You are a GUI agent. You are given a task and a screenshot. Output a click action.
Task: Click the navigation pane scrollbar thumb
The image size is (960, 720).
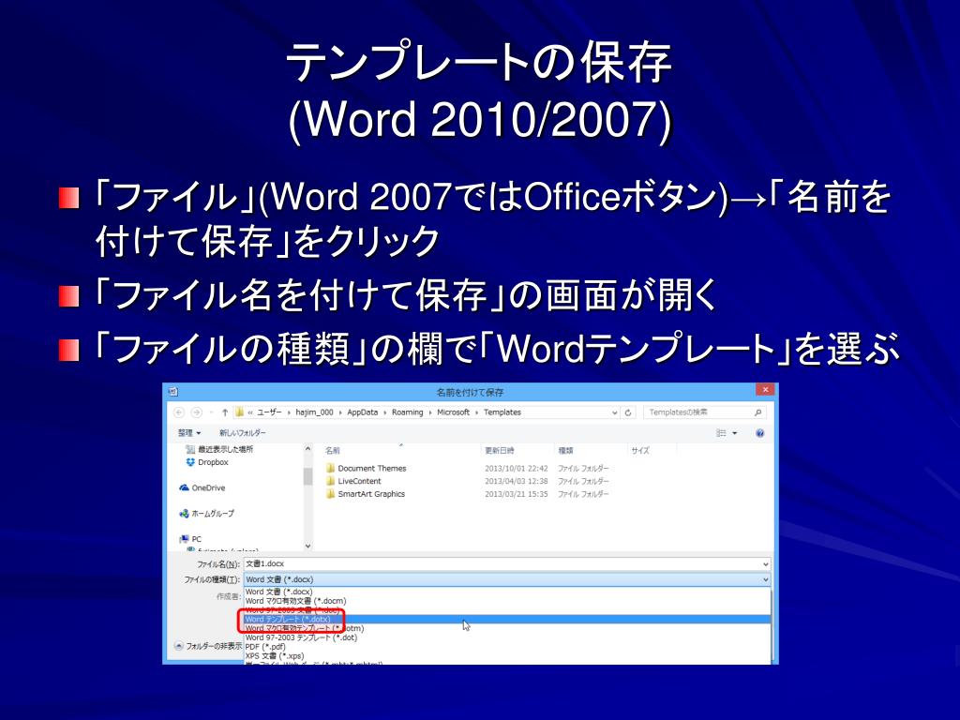tap(307, 476)
